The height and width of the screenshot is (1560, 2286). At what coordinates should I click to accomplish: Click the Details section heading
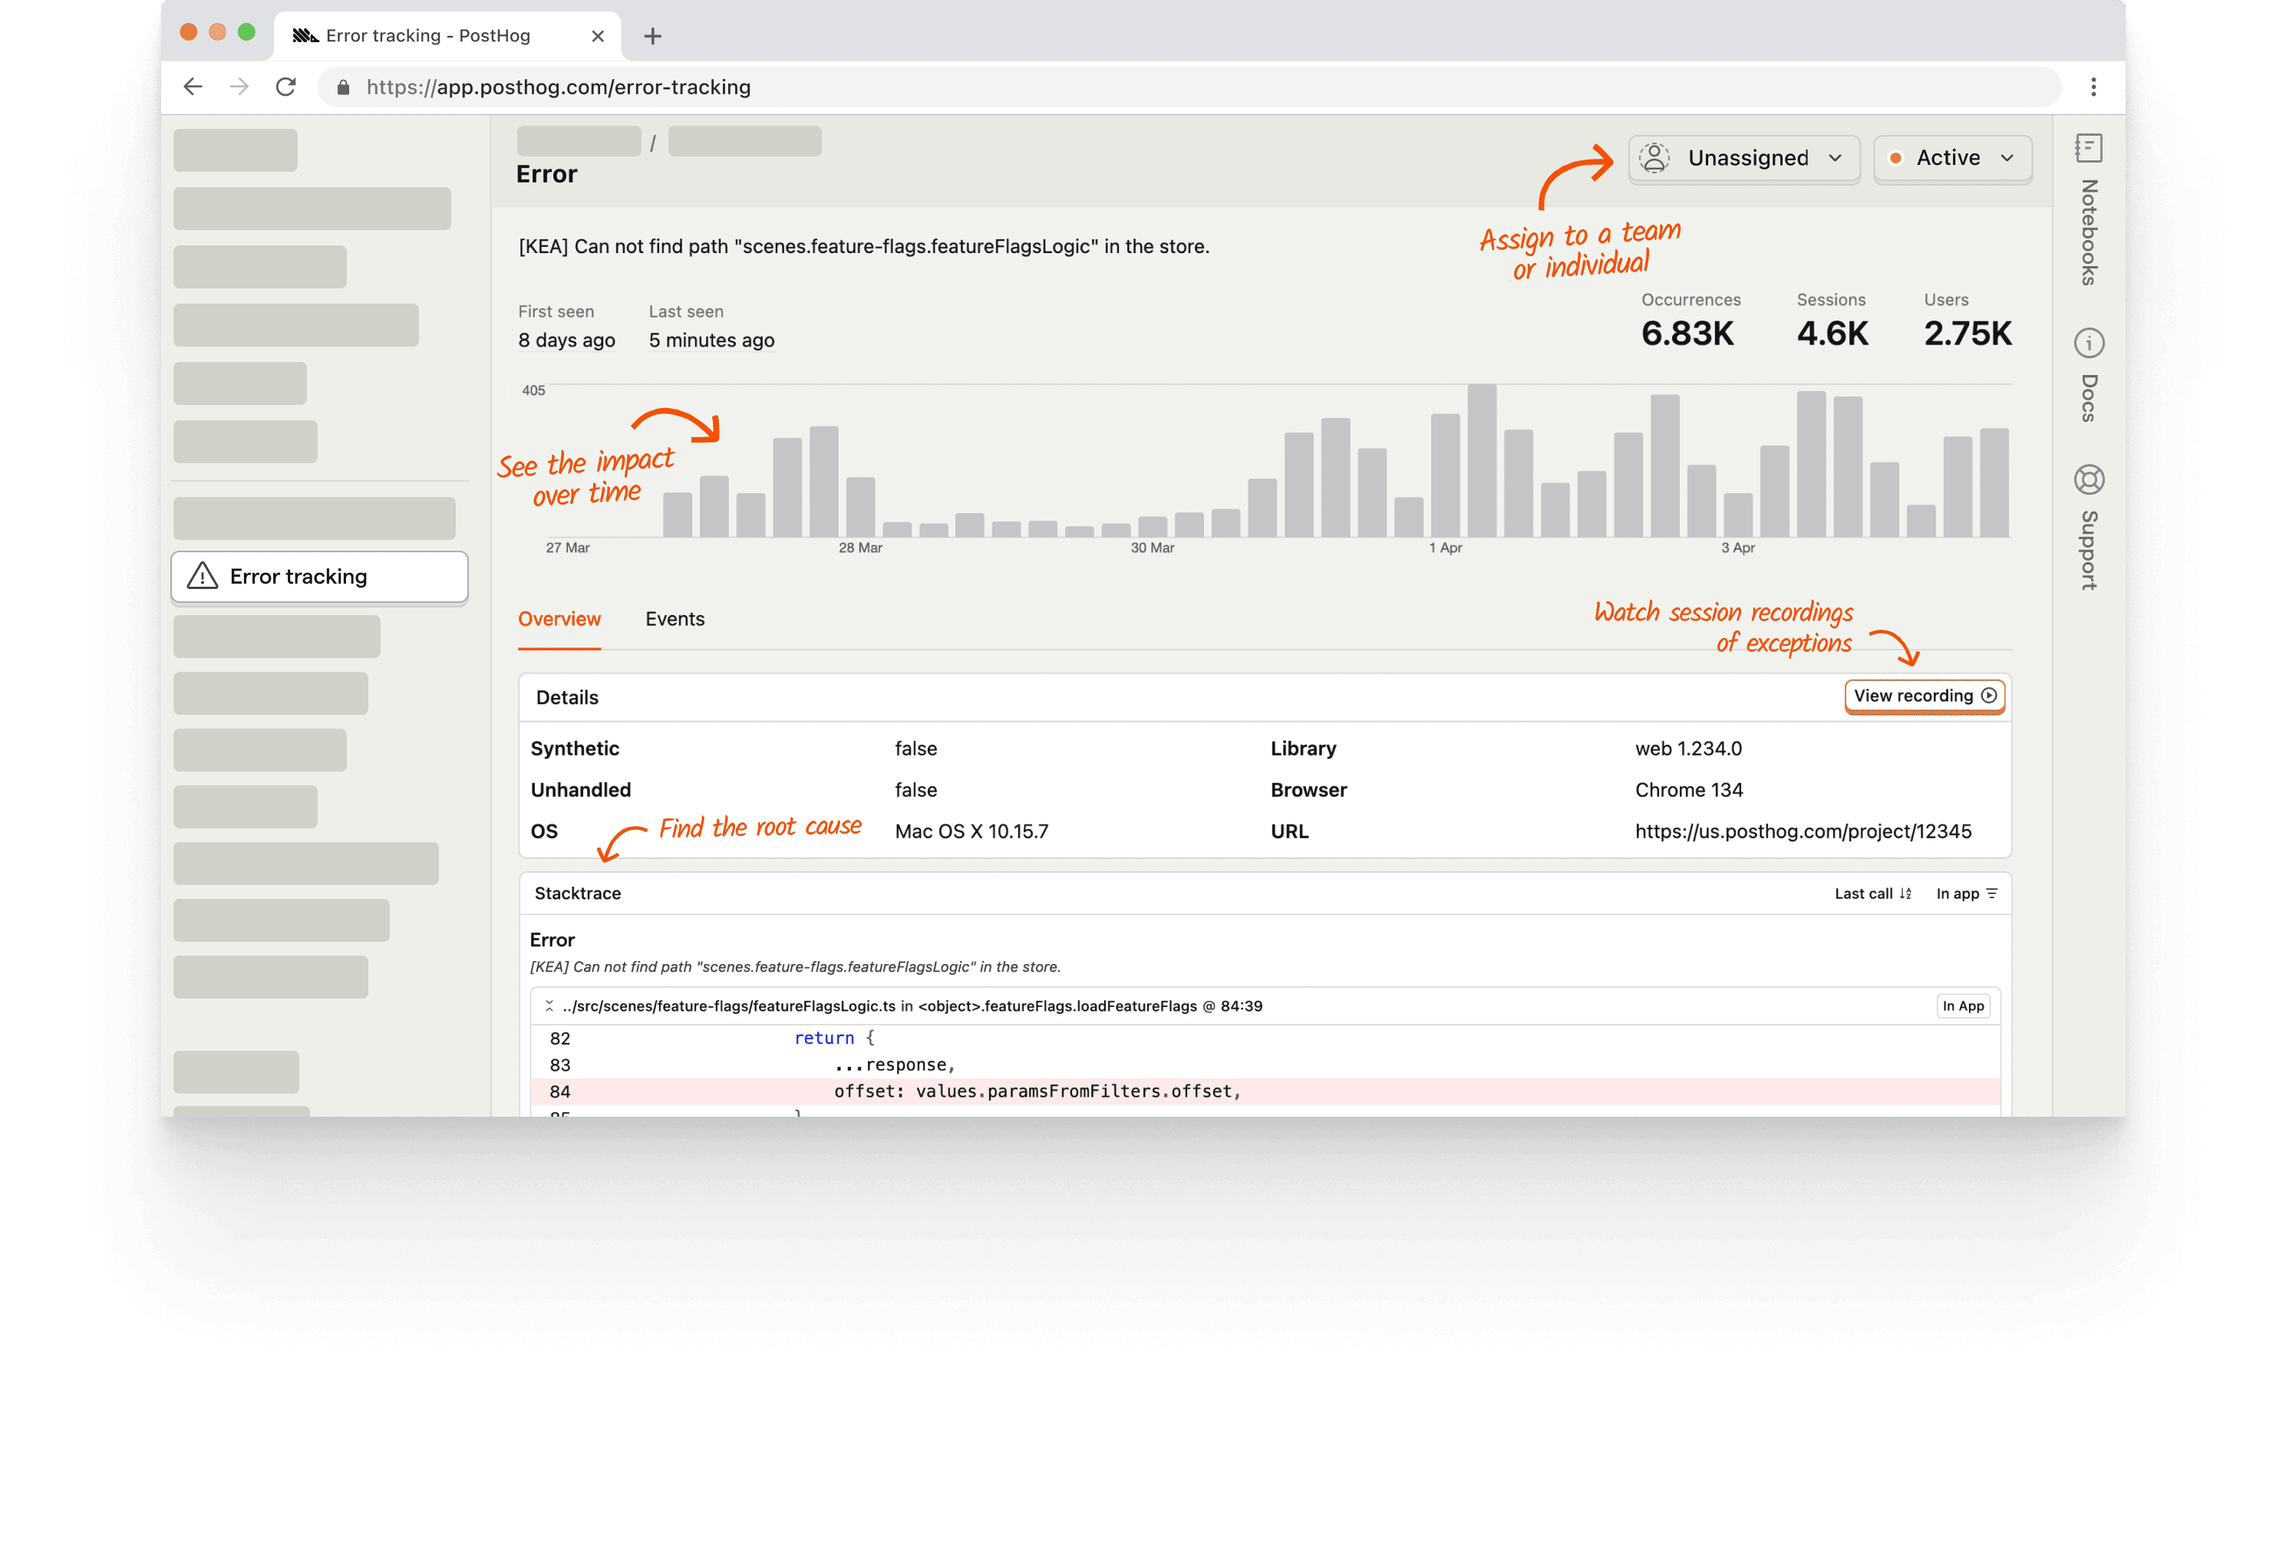point(566,698)
